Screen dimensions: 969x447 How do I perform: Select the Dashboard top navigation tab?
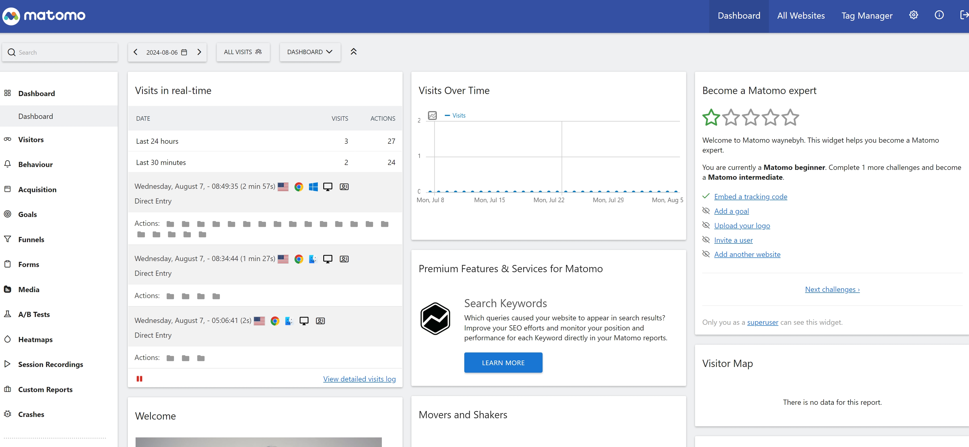point(739,16)
